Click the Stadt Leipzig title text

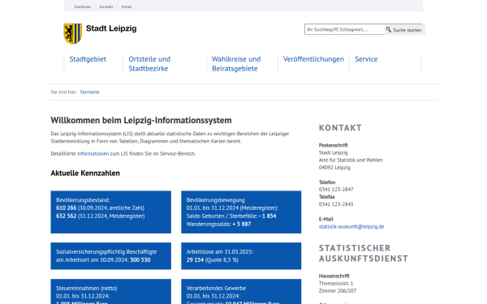[111, 28]
